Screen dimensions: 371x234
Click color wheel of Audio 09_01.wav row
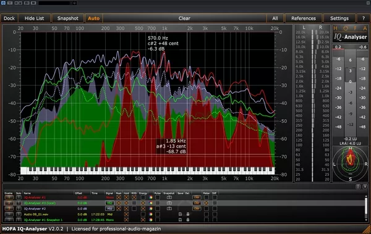tap(151, 214)
